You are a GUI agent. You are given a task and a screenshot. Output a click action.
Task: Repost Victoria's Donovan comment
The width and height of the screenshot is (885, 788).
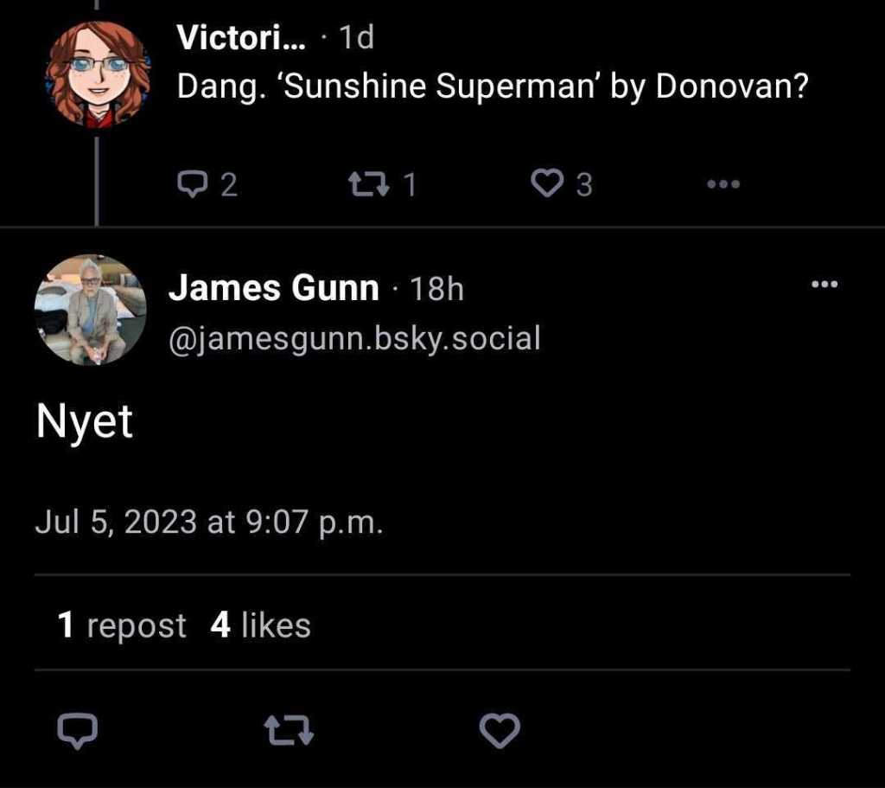tap(382, 184)
